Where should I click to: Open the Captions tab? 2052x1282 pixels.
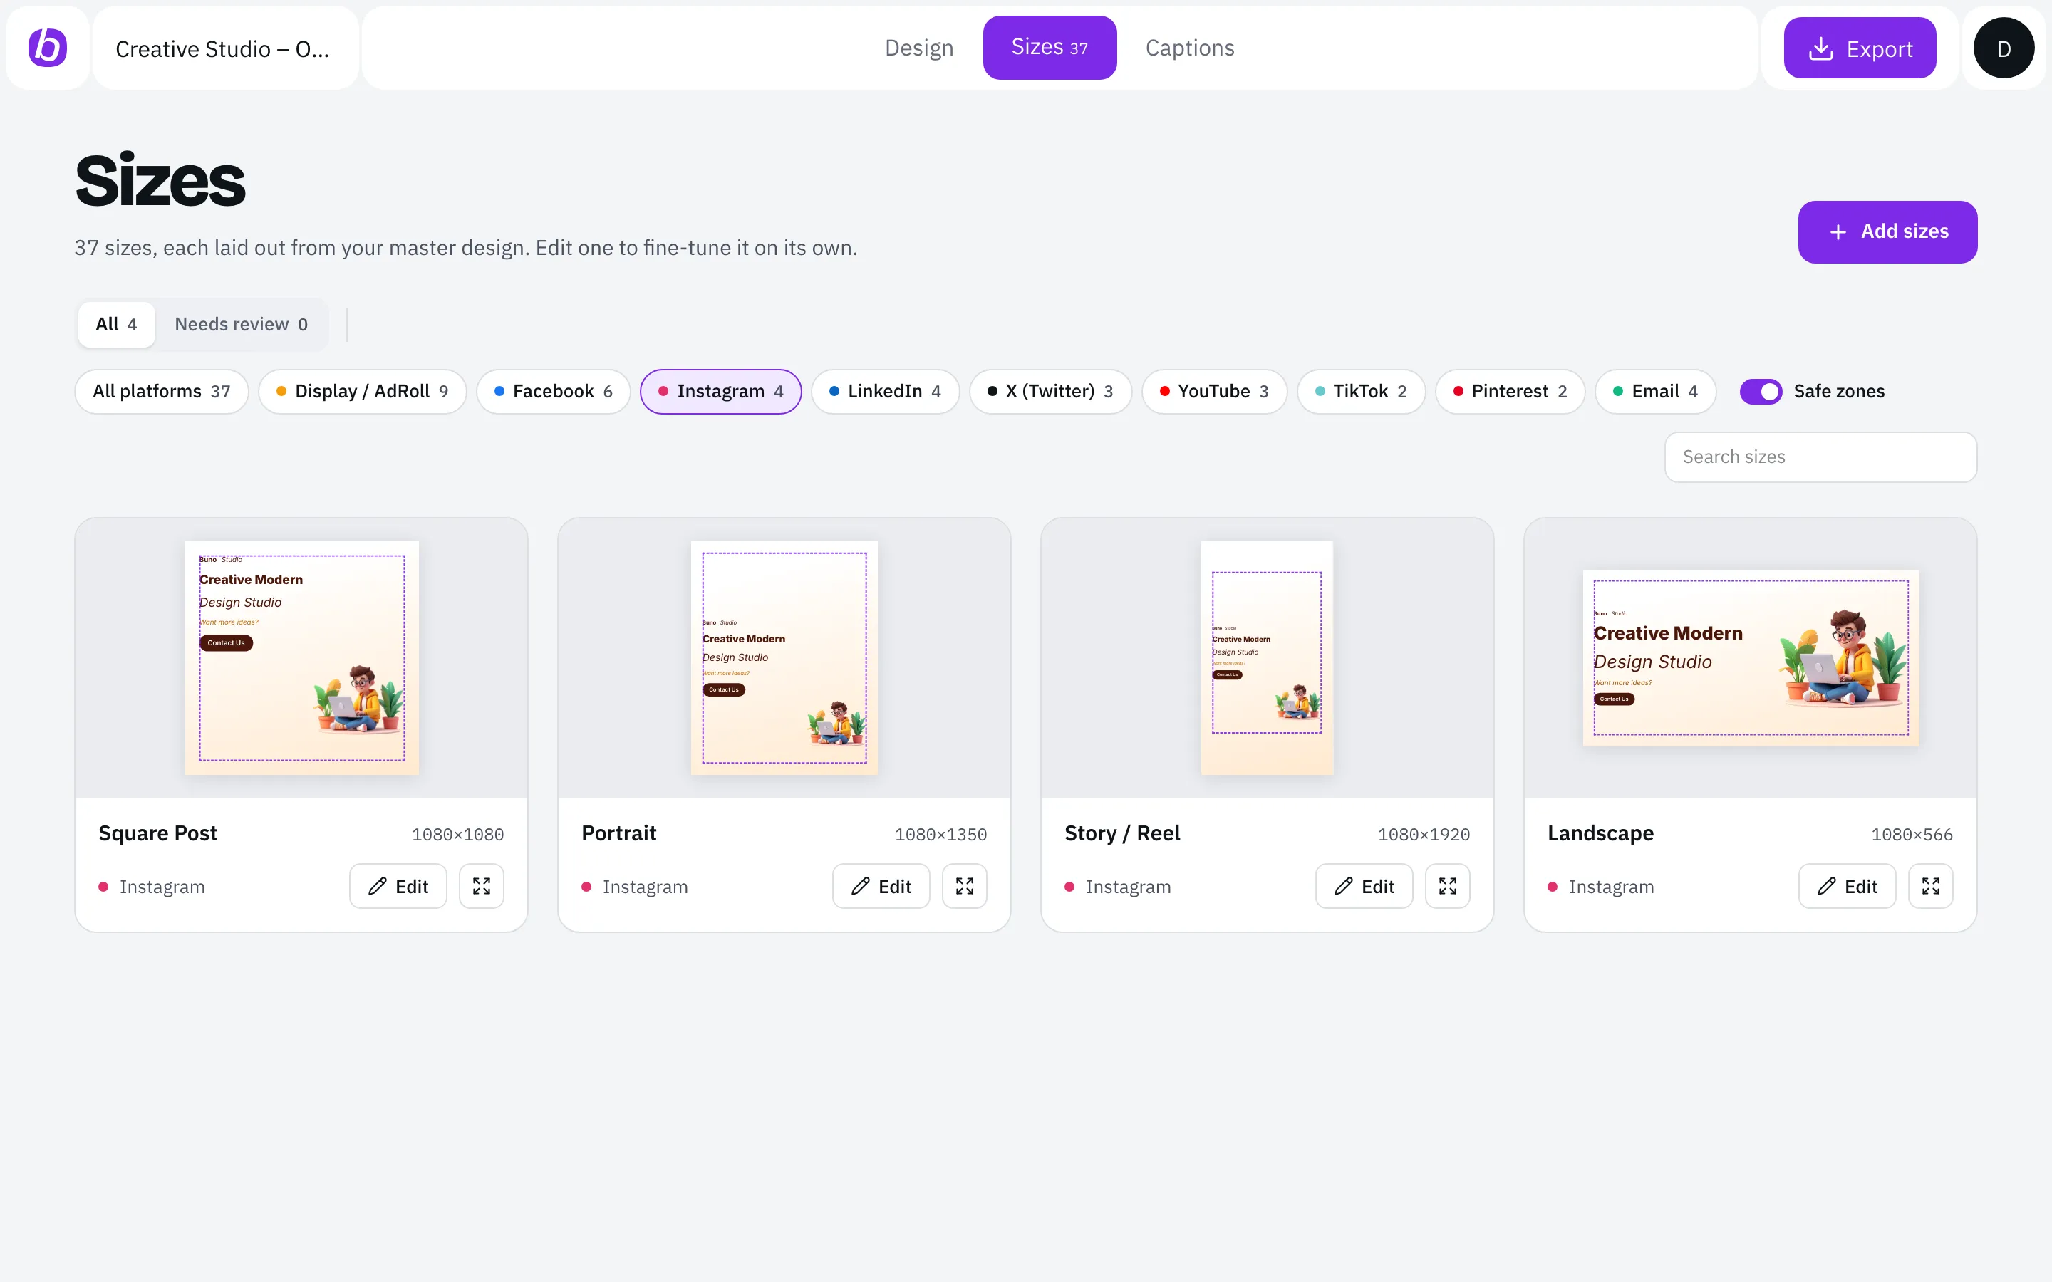click(x=1190, y=48)
